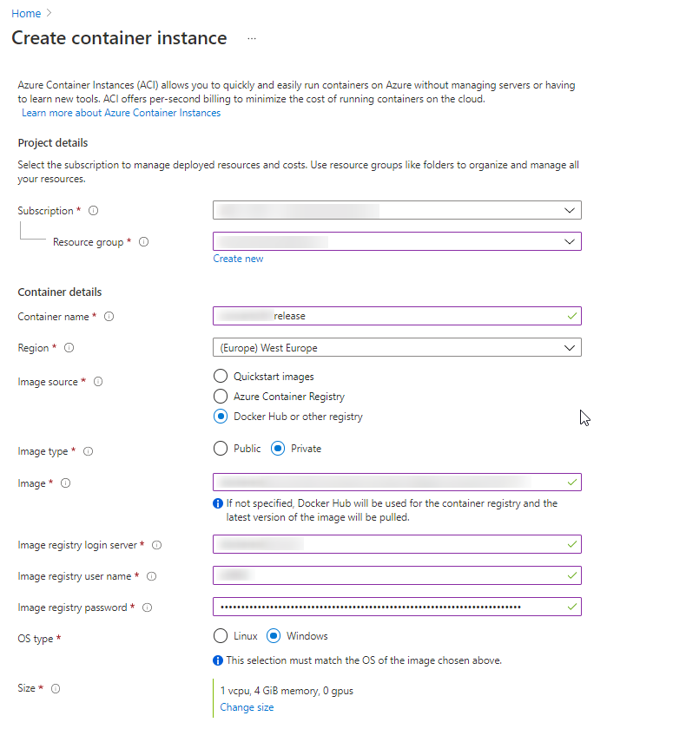Click the Image registry password info icon
686x742 pixels.
pos(148,607)
